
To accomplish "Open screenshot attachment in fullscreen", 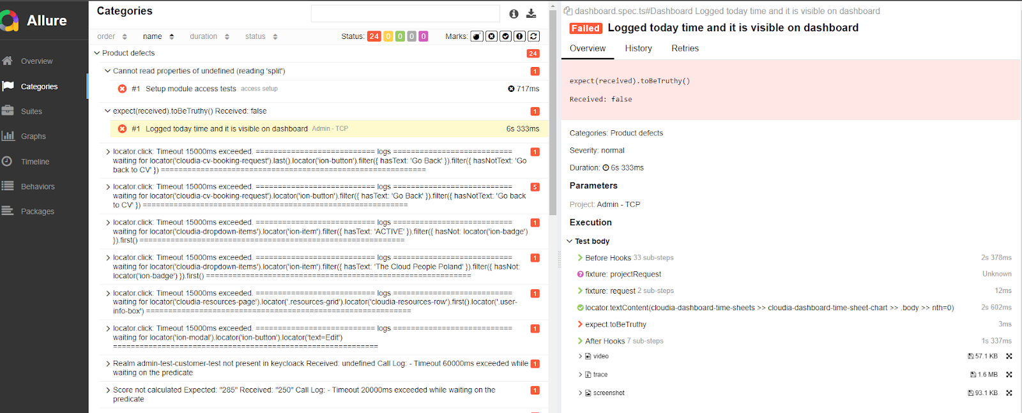I will (x=1009, y=393).
